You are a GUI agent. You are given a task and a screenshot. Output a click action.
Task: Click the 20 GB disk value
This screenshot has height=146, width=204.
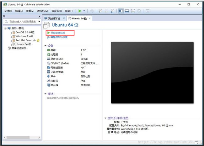pyautogui.click(x=84, y=59)
